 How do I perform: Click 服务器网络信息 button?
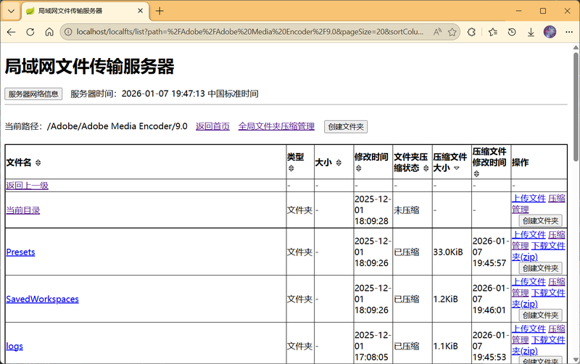pyautogui.click(x=33, y=94)
